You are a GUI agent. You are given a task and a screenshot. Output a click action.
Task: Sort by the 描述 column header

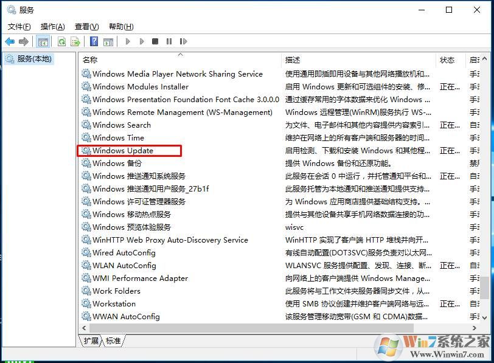(358, 60)
